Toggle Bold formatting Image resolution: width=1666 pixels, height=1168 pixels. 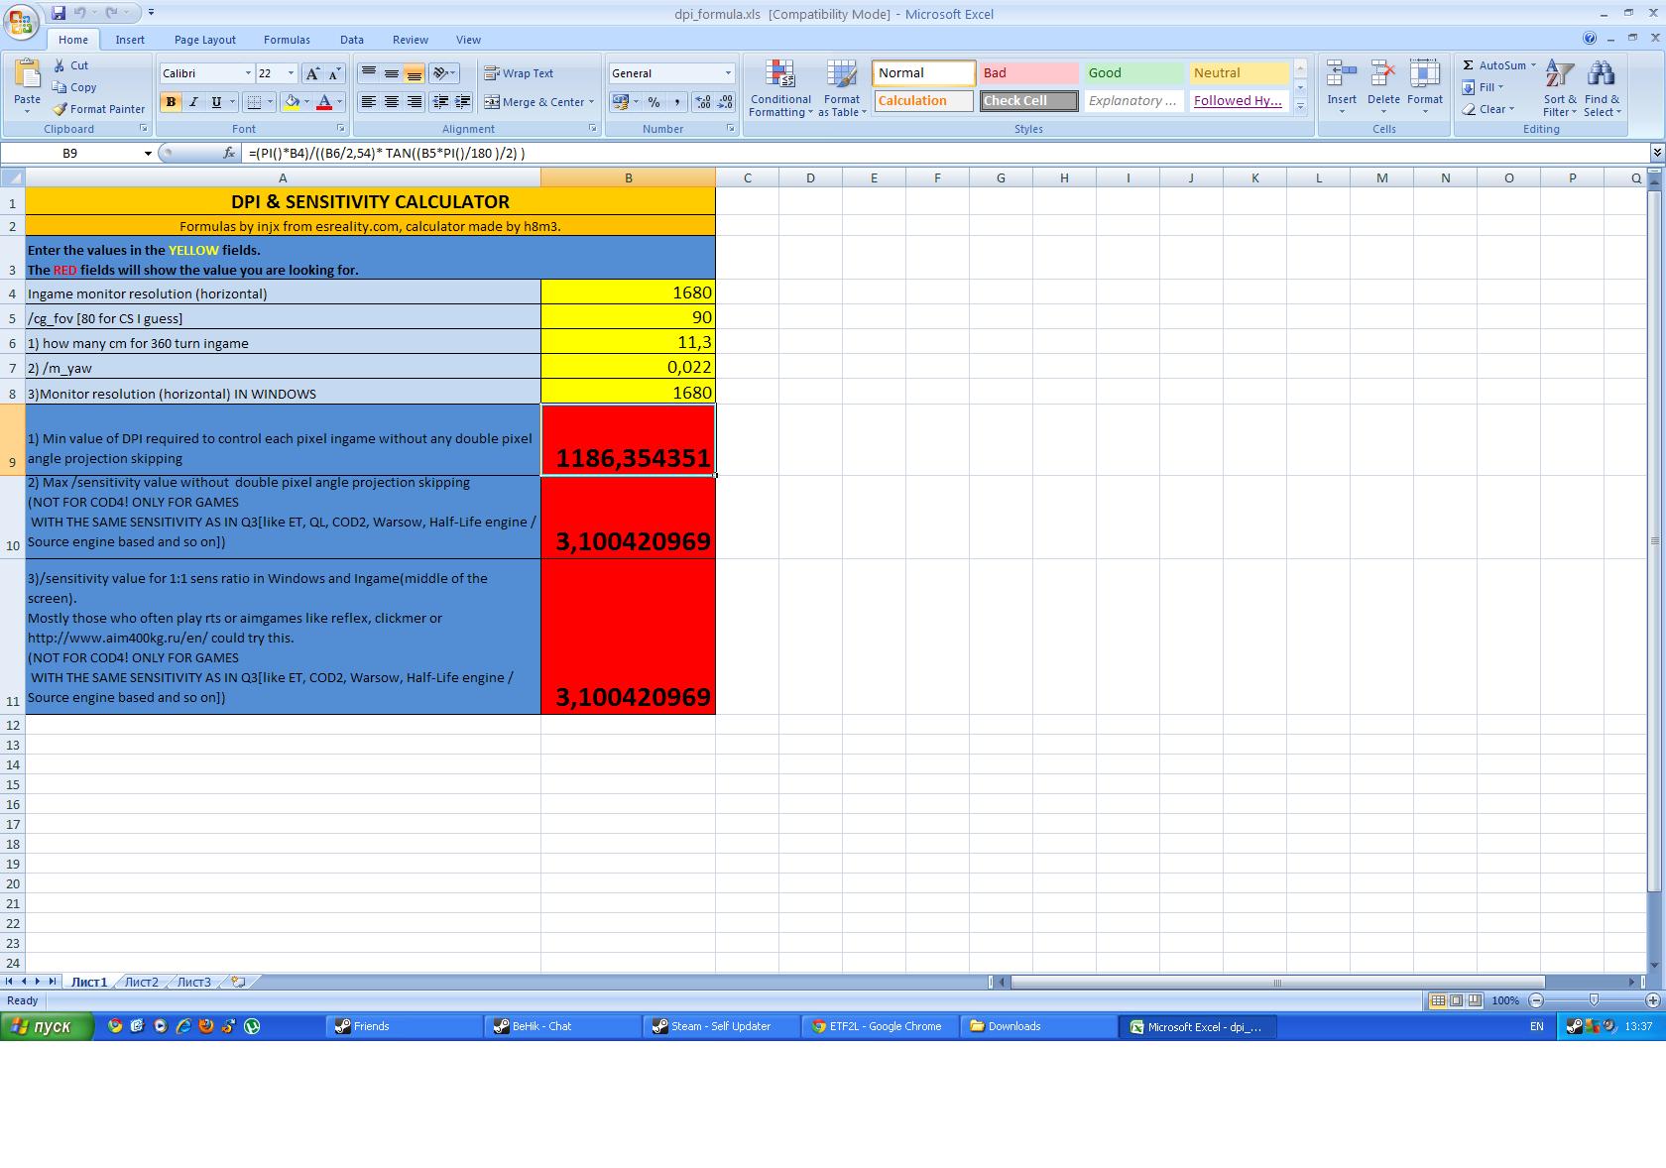tap(171, 102)
